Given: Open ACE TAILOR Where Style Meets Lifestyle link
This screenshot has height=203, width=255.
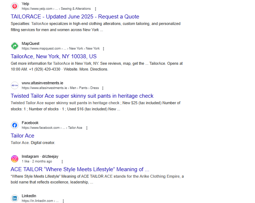Looking at the screenshot, I should [x=80, y=169].
